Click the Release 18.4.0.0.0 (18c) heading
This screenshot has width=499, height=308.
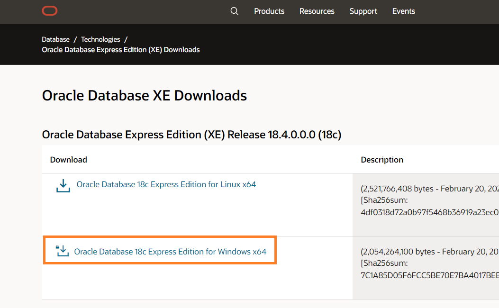[191, 135]
